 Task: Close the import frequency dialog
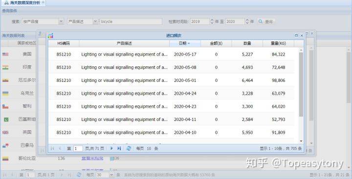(302, 36)
